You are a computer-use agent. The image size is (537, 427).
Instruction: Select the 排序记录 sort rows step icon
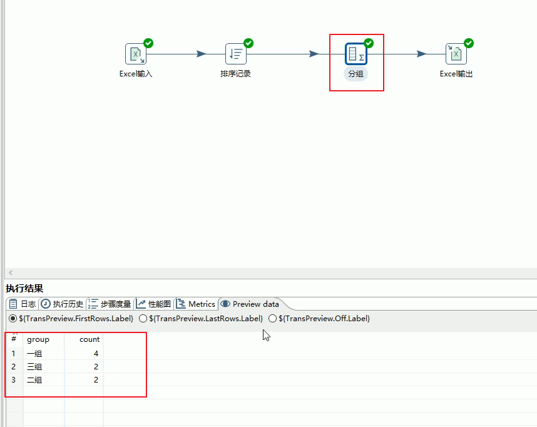tap(235, 54)
